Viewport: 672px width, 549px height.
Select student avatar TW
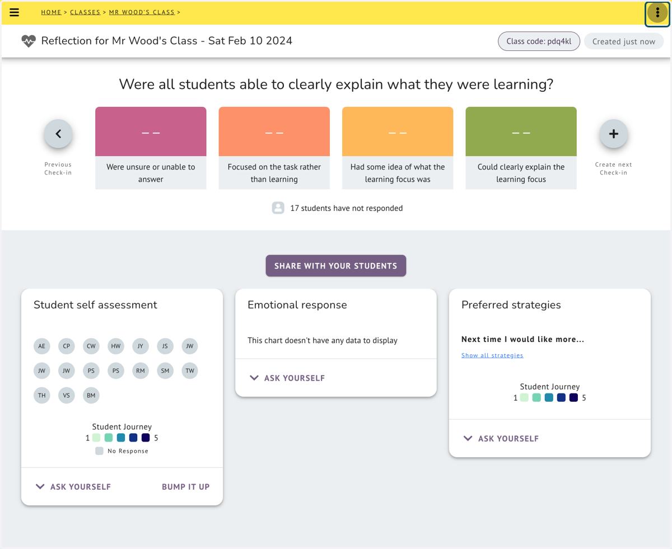(x=190, y=370)
